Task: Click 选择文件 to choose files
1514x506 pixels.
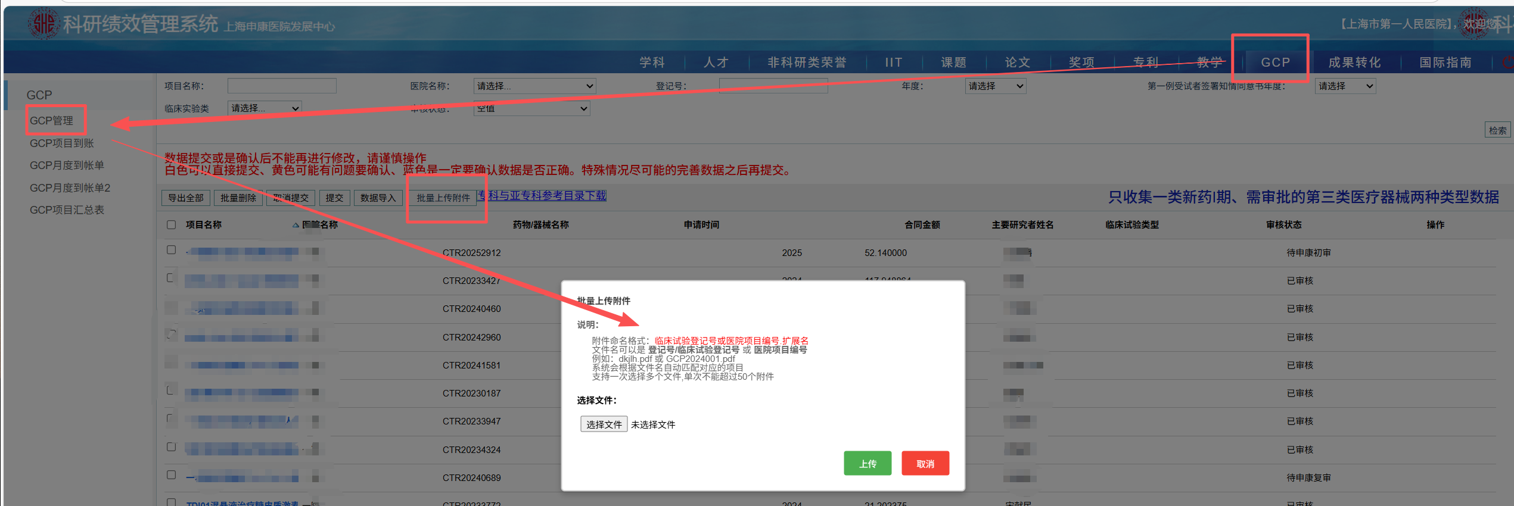Action: pyautogui.click(x=604, y=424)
